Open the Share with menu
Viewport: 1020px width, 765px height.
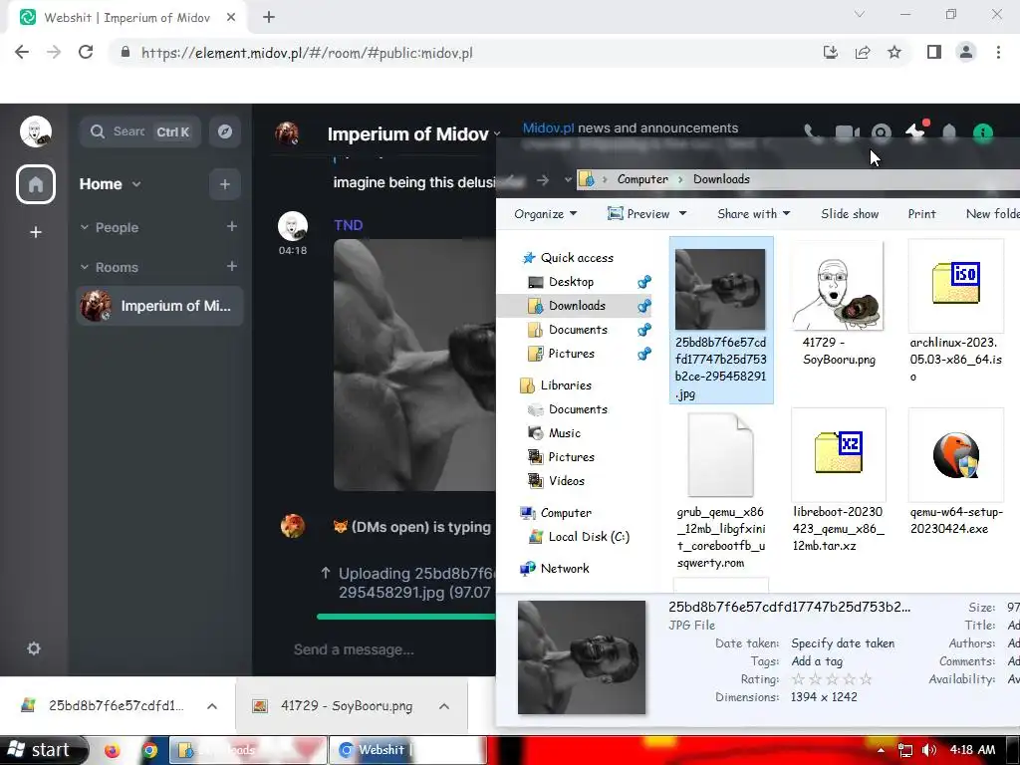pos(753,214)
